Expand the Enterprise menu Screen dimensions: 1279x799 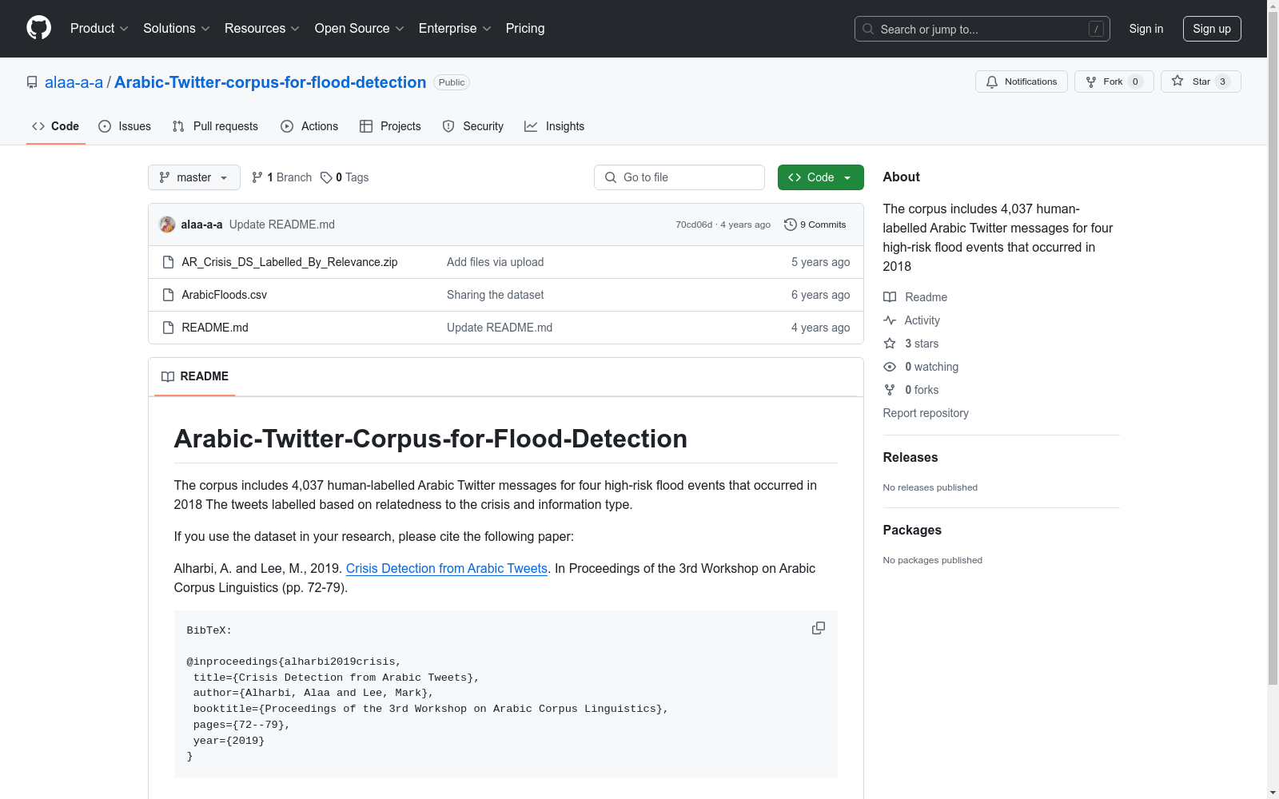455,29
